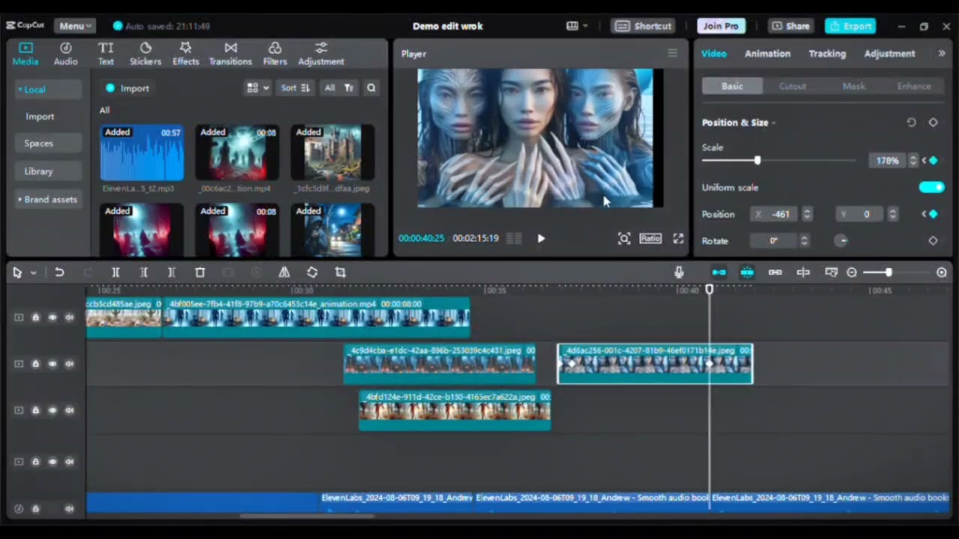Mute the second video track
The height and width of the screenshot is (539, 959).
[70, 364]
